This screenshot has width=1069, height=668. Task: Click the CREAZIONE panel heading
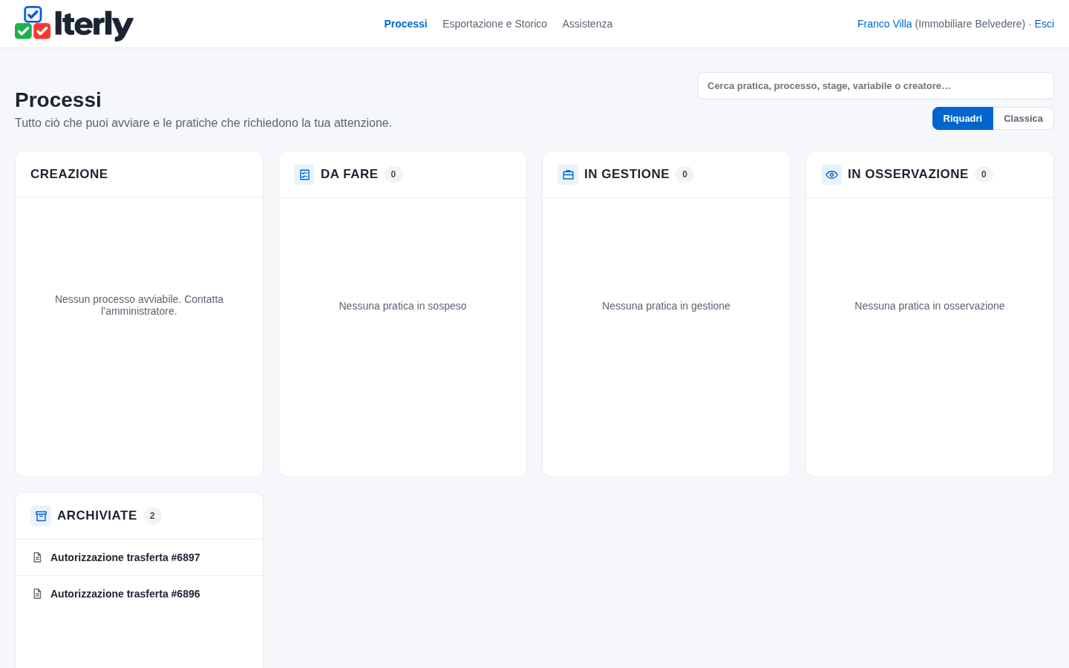click(x=69, y=174)
